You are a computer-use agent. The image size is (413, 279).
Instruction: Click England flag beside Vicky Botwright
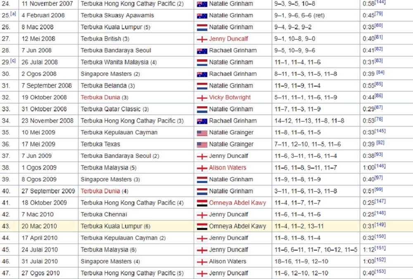click(202, 98)
